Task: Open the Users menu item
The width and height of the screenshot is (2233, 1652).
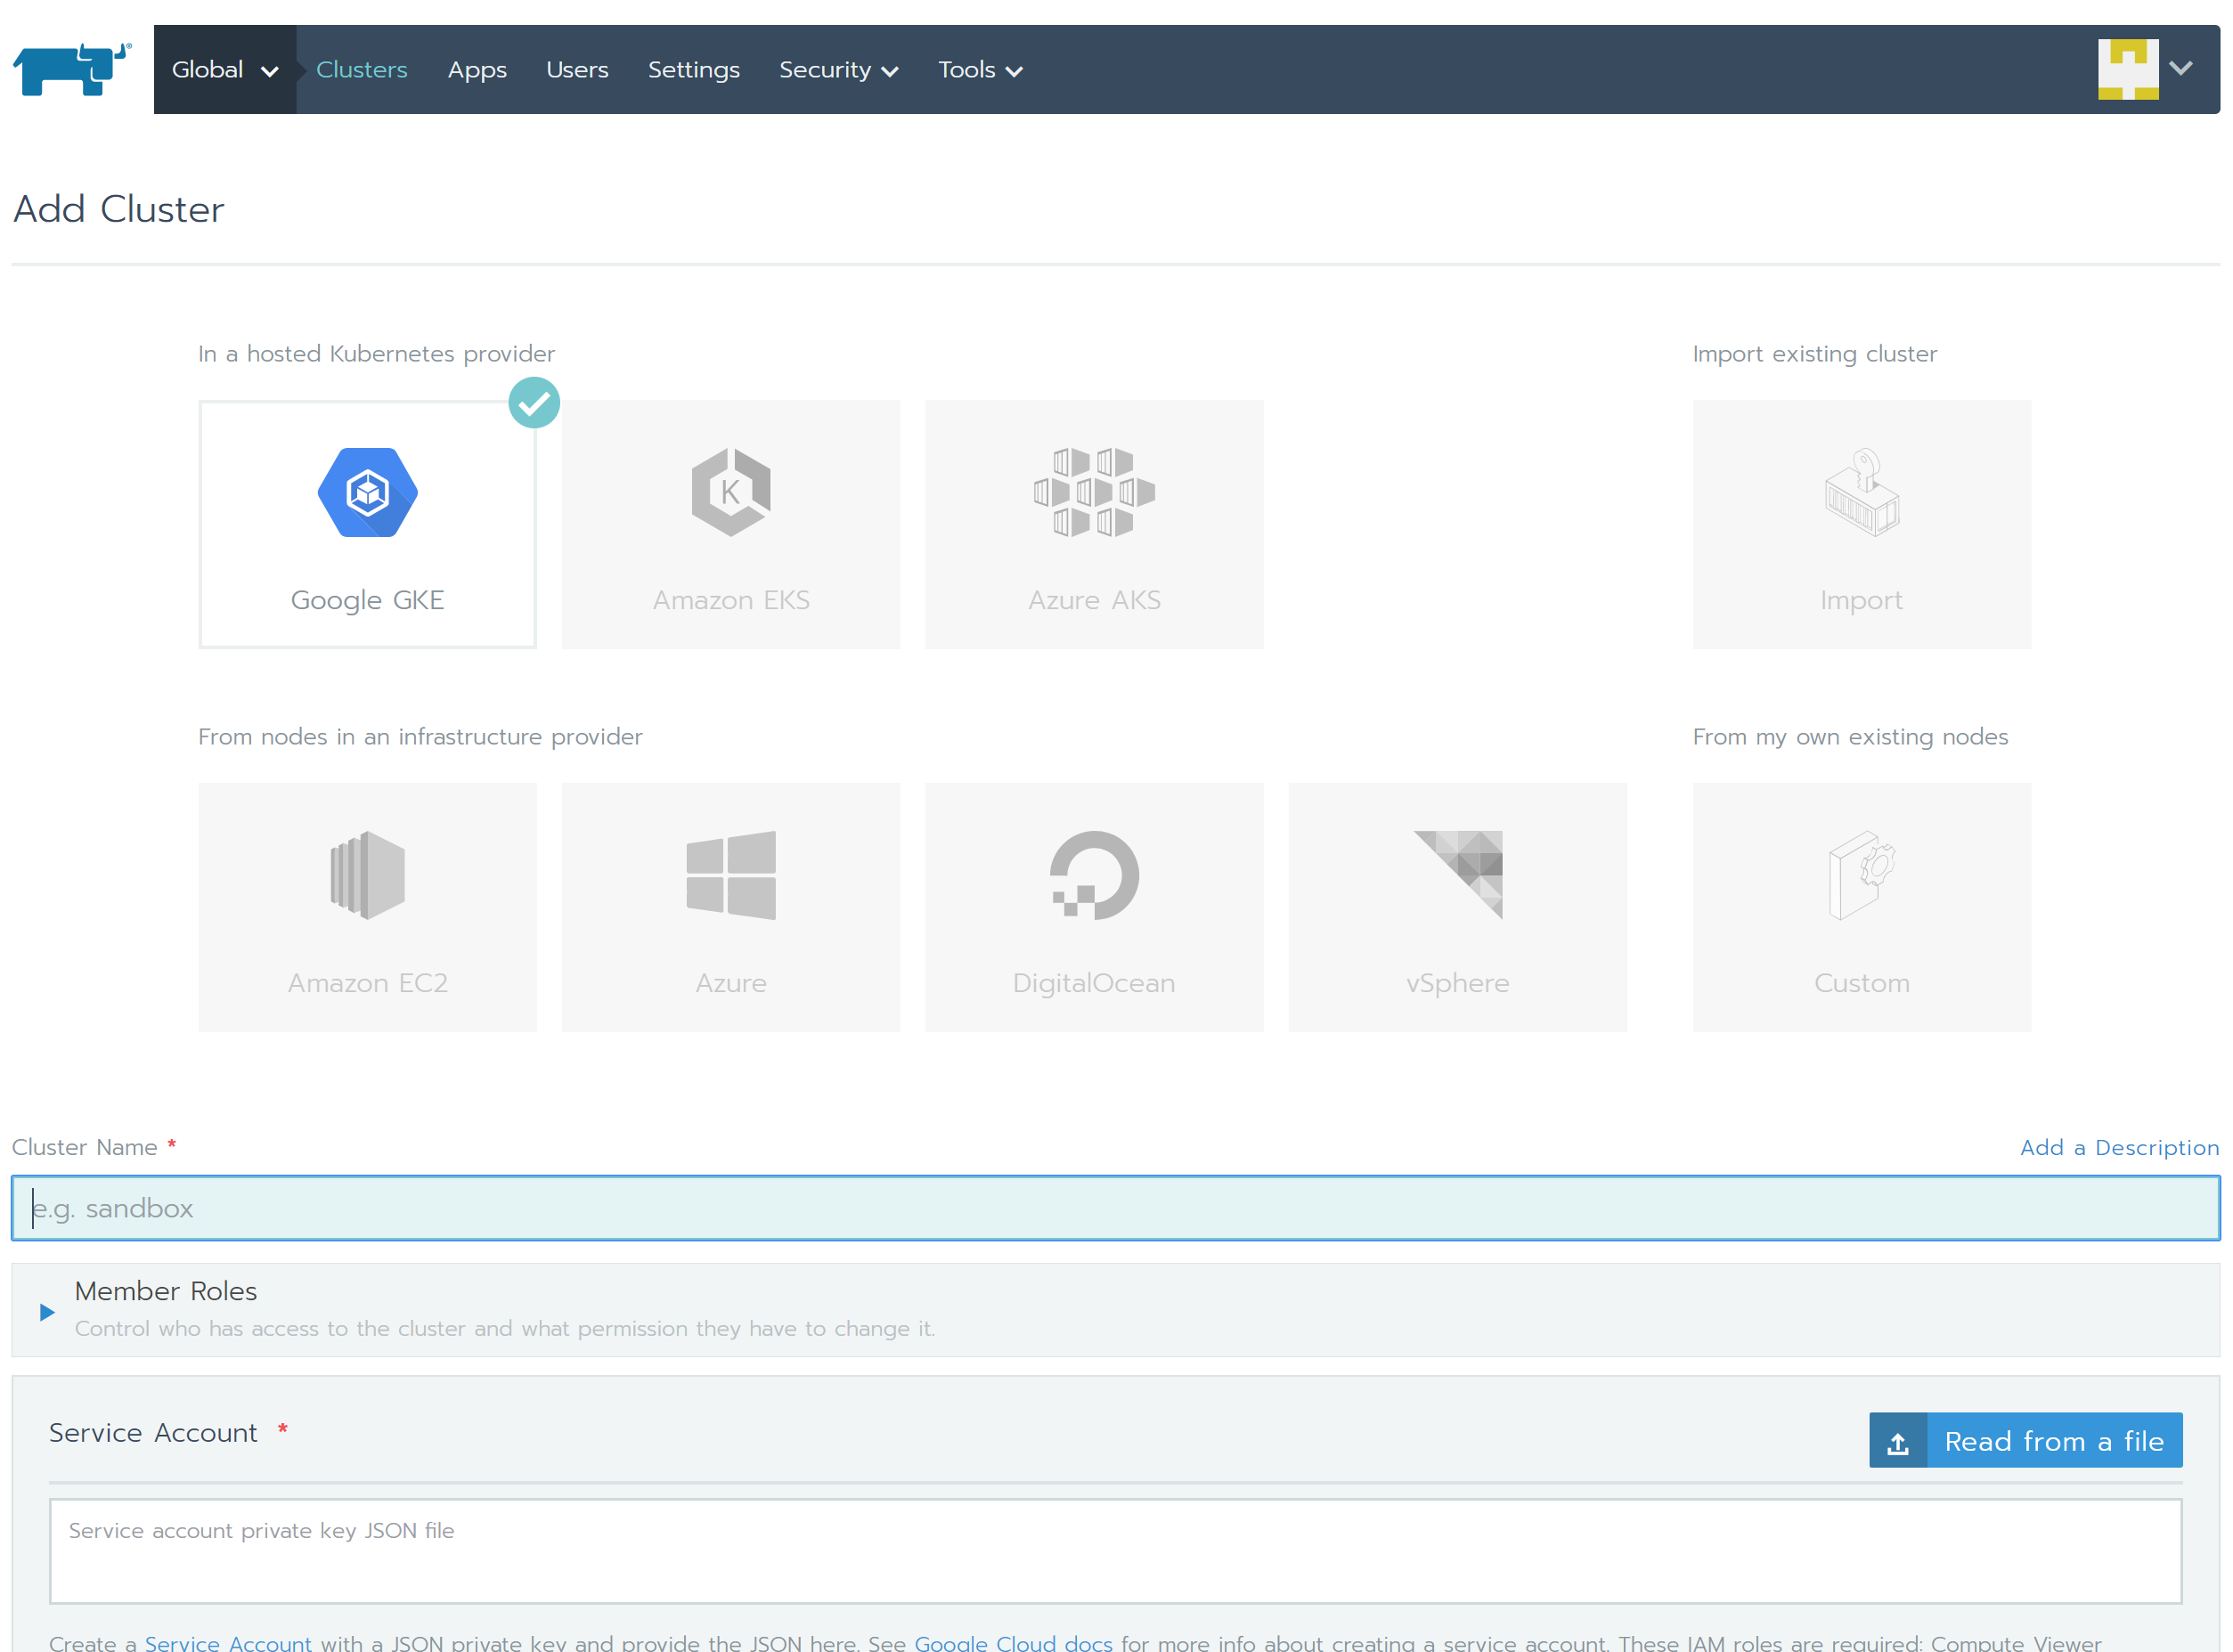Action: point(577,69)
